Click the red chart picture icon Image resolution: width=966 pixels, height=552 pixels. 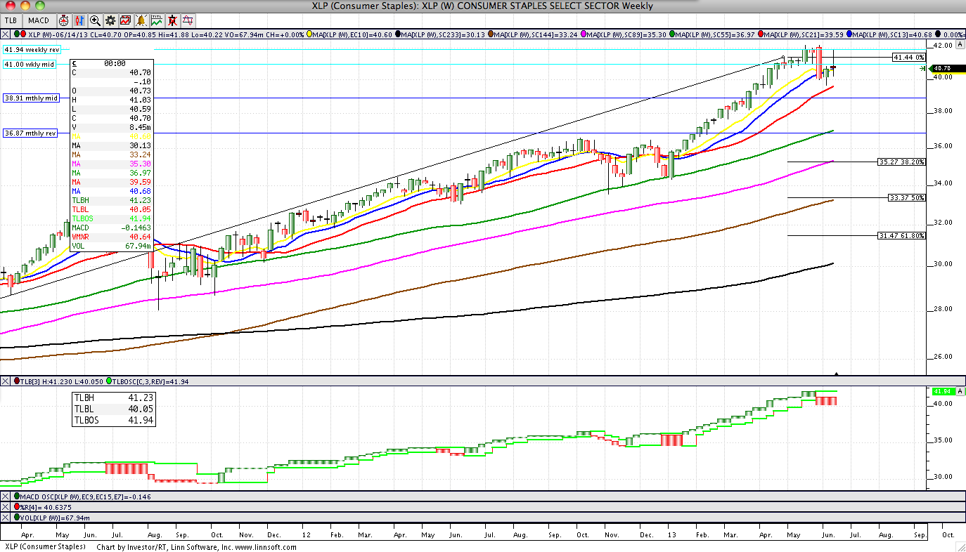[x=125, y=20]
